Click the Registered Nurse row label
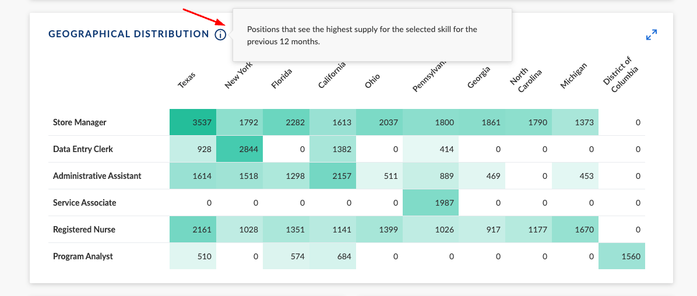 pyautogui.click(x=84, y=230)
